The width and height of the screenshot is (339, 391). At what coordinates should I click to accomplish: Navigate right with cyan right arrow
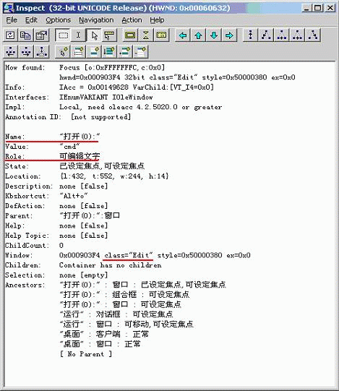coord(229,35)
